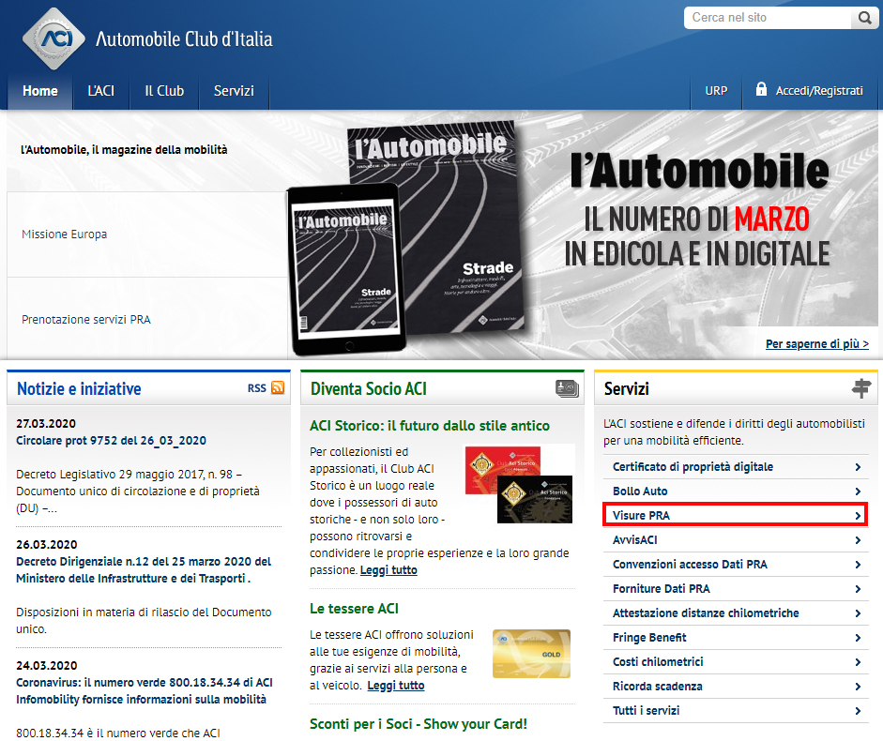Click the chevron on AvvisACI row
This screenshot has width=883, height=741.
click(x=858, y=540)
